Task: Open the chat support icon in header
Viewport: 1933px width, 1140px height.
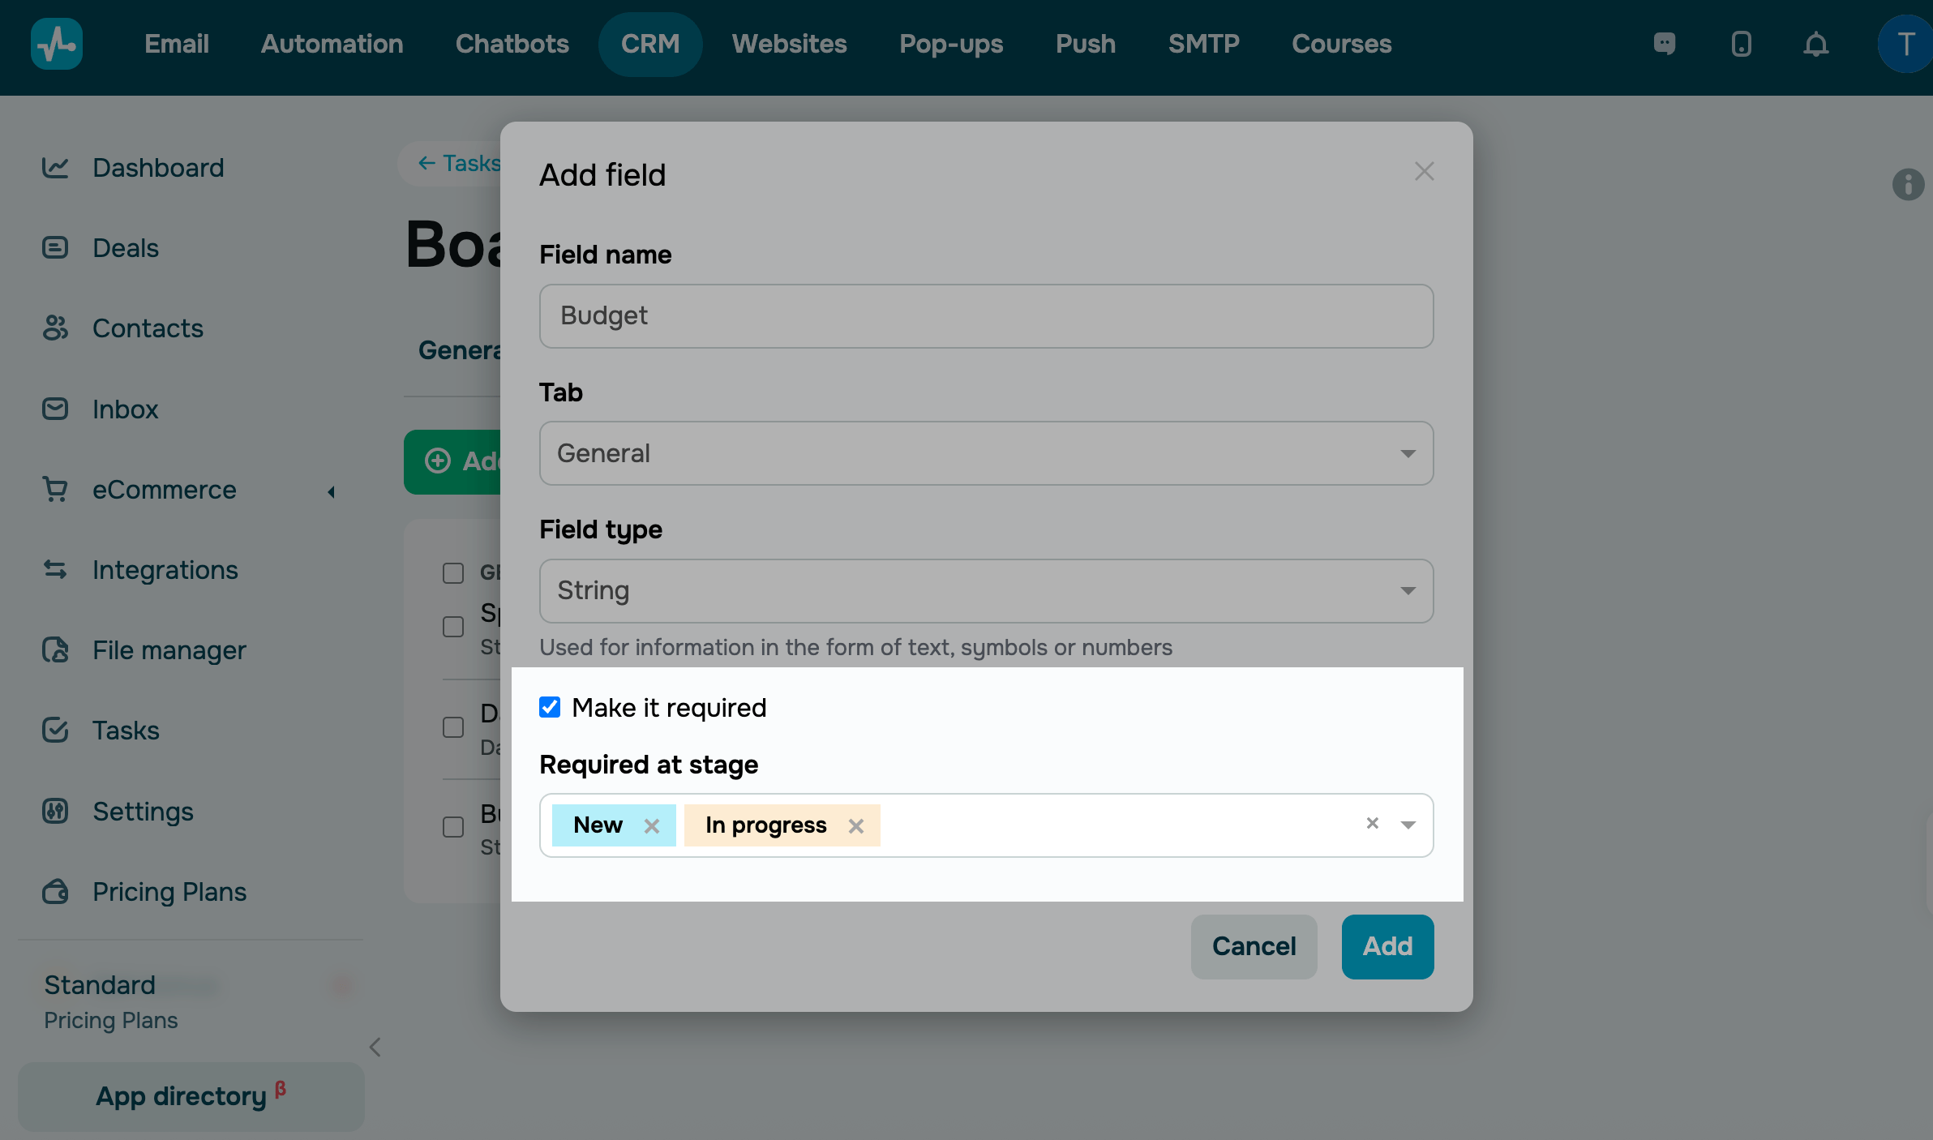Action: point(1664,44)
